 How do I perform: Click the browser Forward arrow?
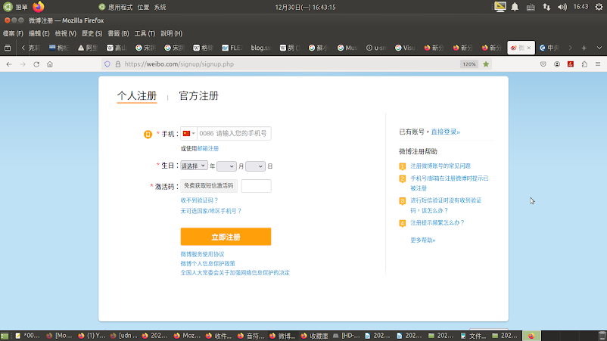click(x=23, y=64)
